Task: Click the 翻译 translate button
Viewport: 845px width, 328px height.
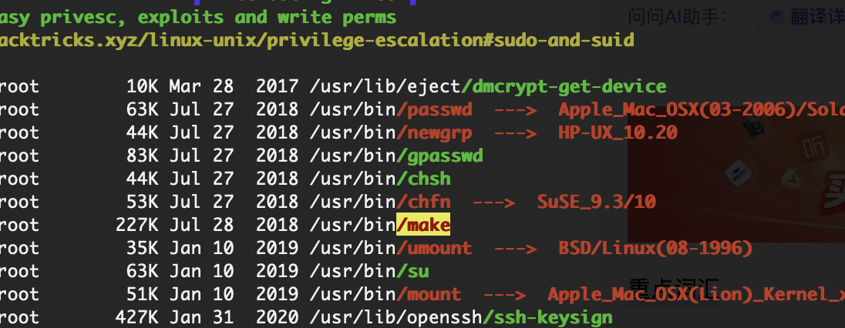Action: tap(806, 17)
